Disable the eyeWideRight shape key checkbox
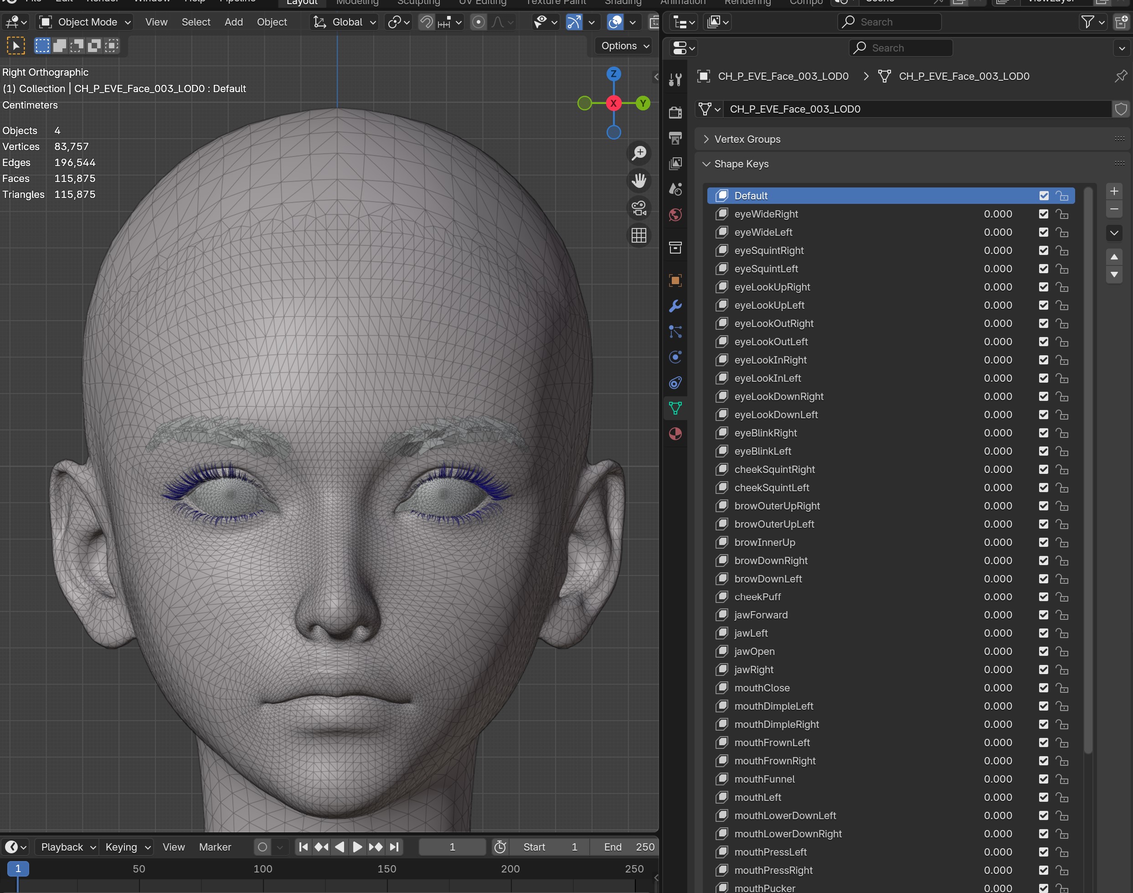The width and height of the screenshot is (1133, 893). point(1043,214)
